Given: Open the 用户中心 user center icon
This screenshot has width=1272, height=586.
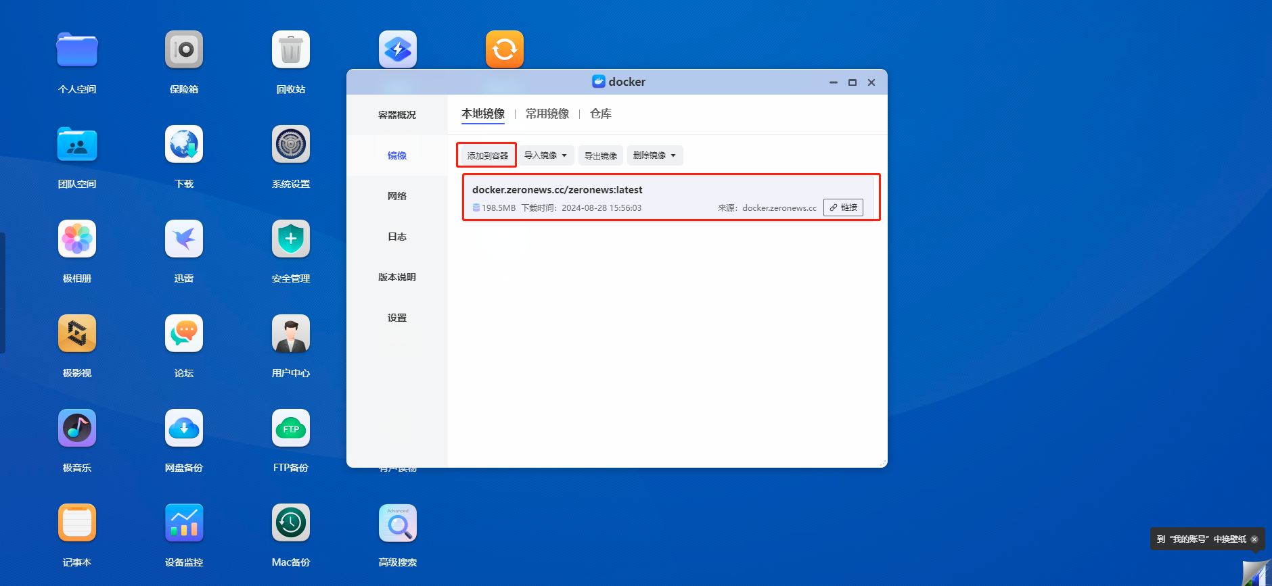Looking at the screenshot, I should 291,333.
